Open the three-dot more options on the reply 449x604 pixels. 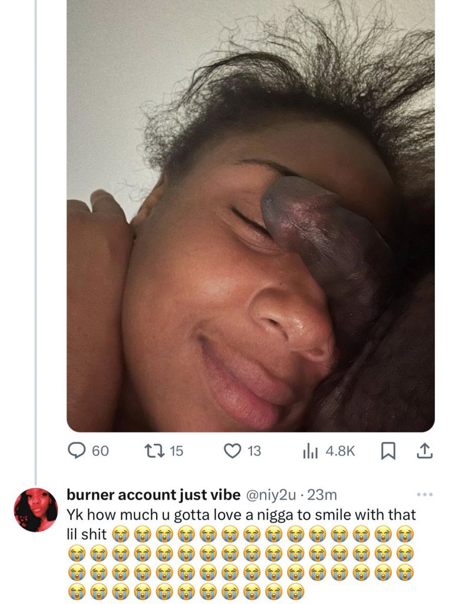(x=424, y=494)
